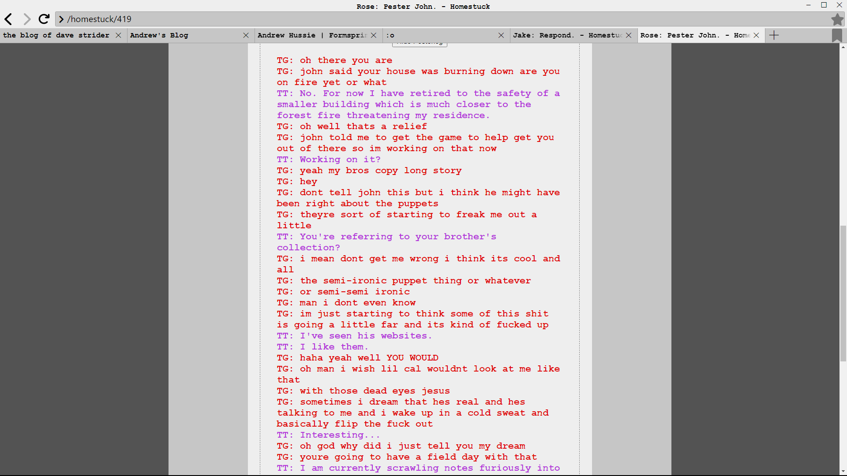Close the Rose: Pester John. tab
Screen dimensions: 847x476
[x=756, y=35]
